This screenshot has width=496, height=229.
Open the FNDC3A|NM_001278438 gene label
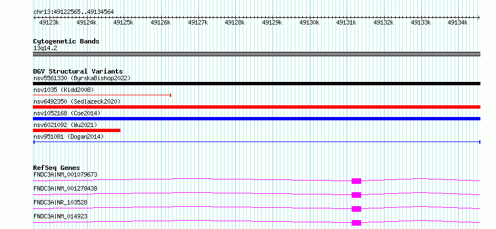(65, 188)
